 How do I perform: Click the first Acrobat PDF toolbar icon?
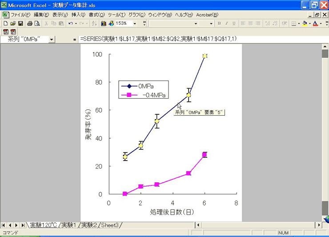(6, 32)
